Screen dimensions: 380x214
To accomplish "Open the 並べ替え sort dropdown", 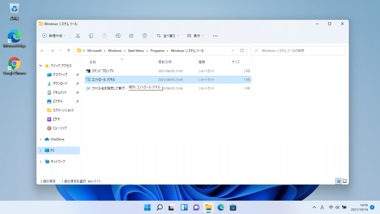I will [168, 36].
